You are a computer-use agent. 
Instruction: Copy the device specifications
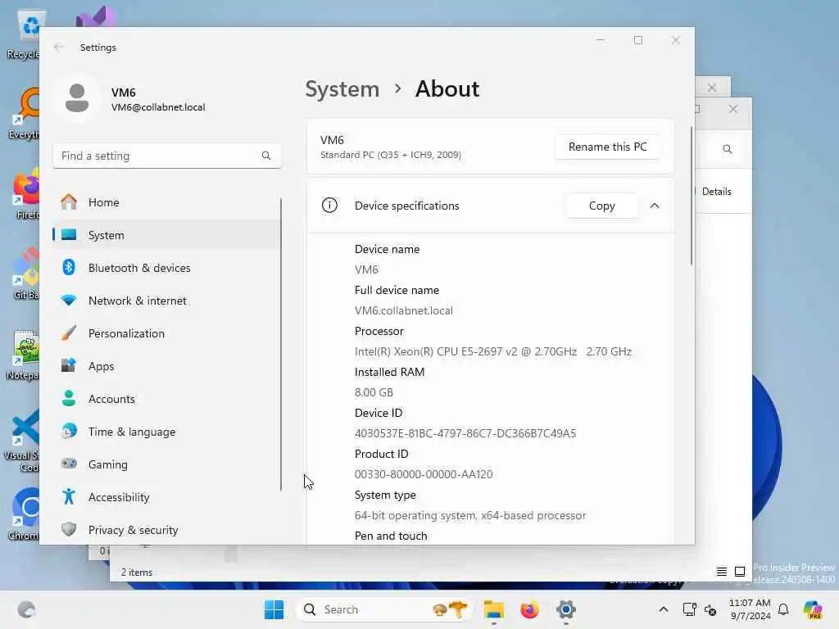tap(601, 206)
